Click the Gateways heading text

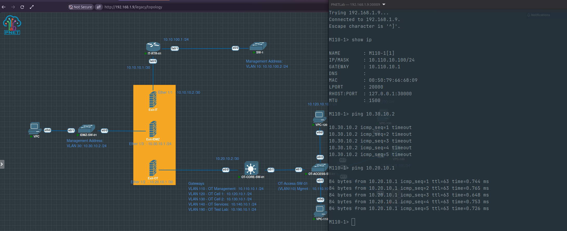click(196, 184)
